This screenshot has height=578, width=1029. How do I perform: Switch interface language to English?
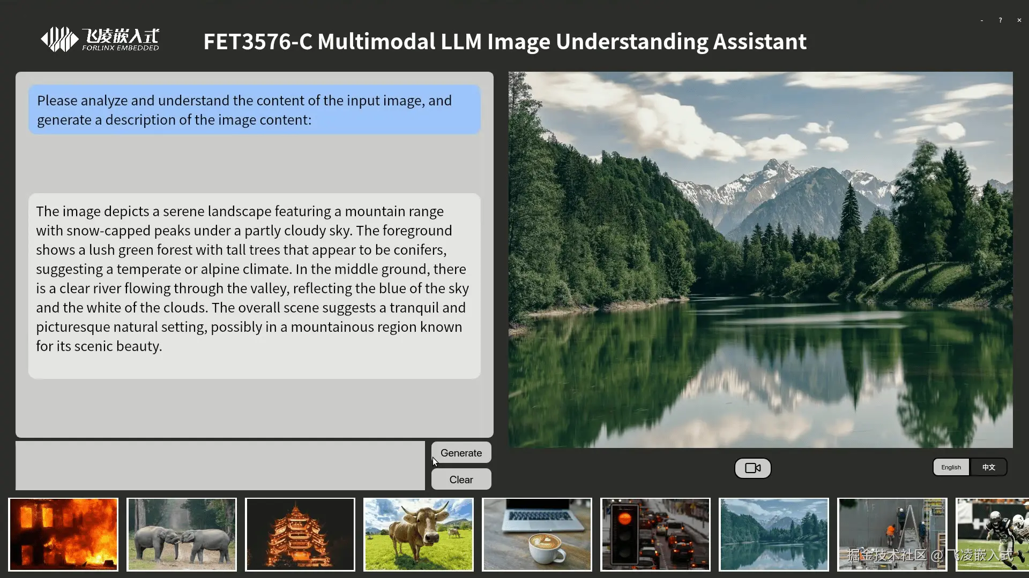tap(951, 467)
